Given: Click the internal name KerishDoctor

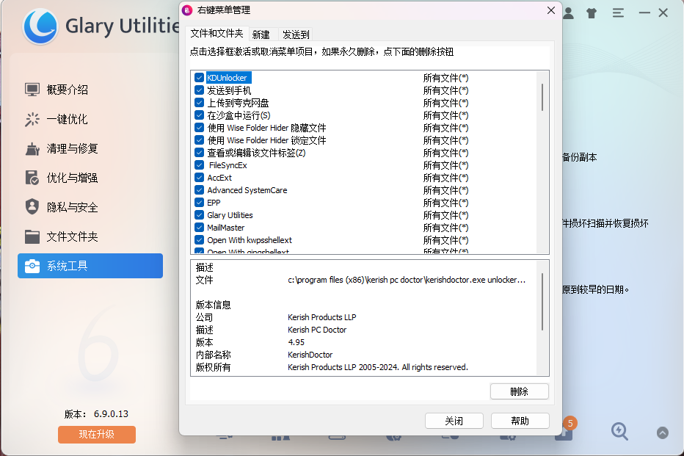Looking at the screenshot, I should coord(310,355).
